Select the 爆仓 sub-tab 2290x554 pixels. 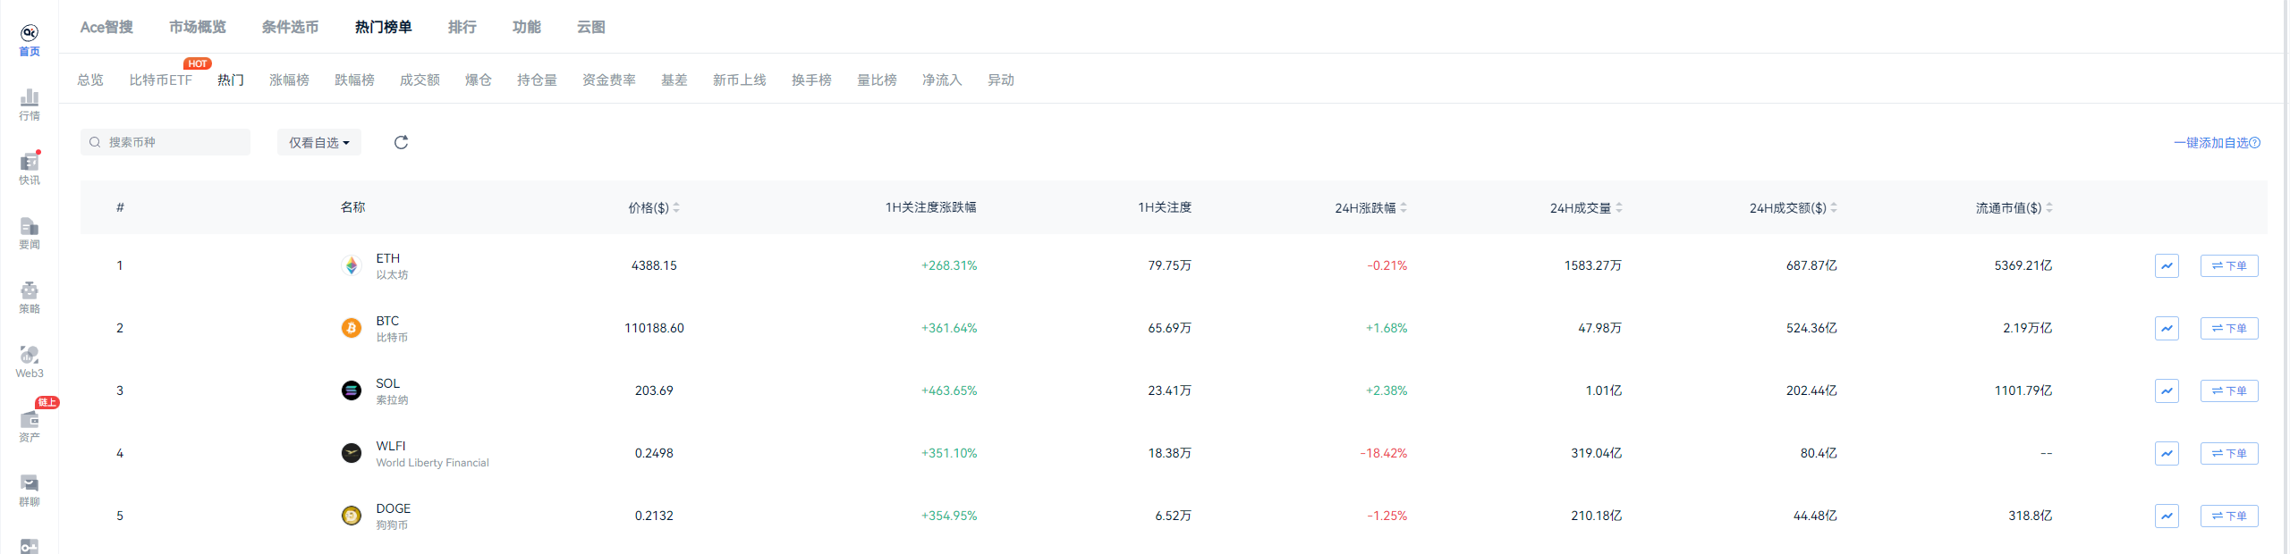point(479,80)
